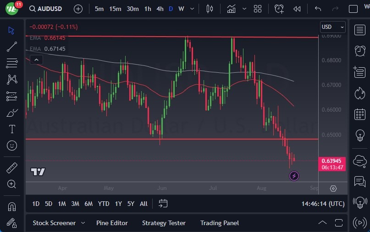Select the trend line drawing tool
This screenshot has height=232, width=370.
coord(12,46)
